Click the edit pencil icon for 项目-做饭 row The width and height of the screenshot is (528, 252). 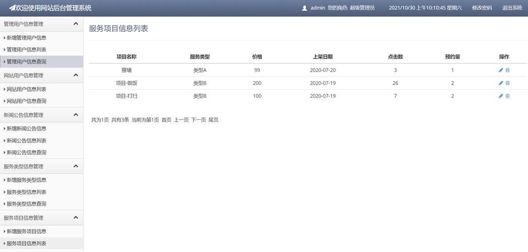(501, 83)
